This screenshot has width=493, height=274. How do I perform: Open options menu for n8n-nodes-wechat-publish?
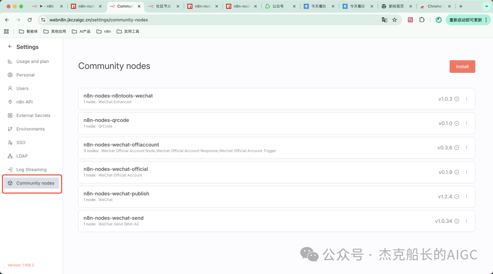(466, 197)
